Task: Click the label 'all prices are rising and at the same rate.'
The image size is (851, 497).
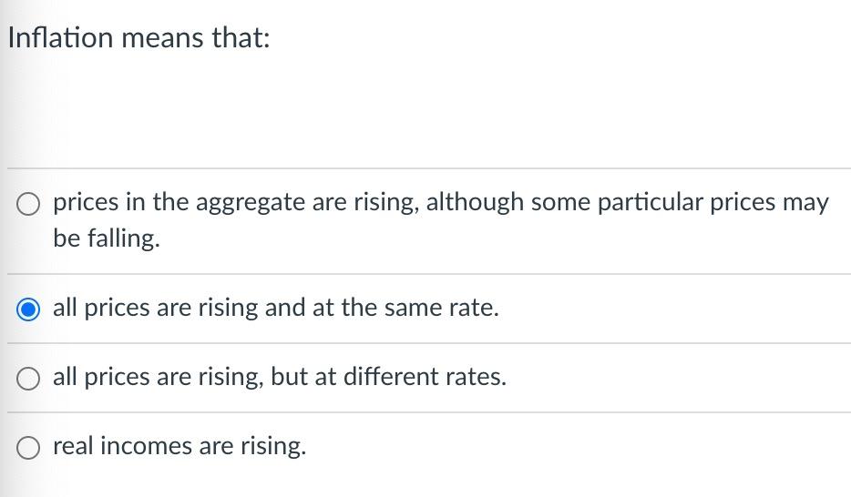Action: point(275,308)
